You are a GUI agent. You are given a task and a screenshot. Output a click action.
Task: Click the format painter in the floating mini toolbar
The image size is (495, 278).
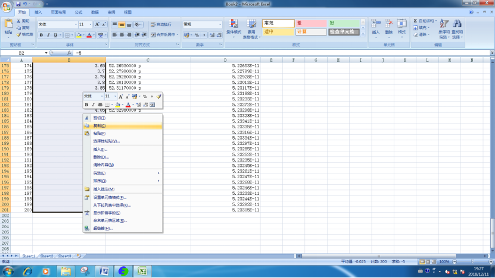pyautogui.click(x=159, y=96)
